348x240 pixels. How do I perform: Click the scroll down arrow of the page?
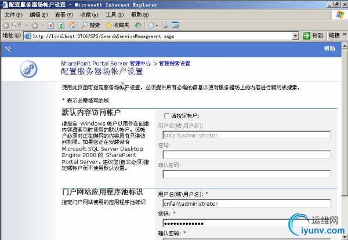pos(345,237)
